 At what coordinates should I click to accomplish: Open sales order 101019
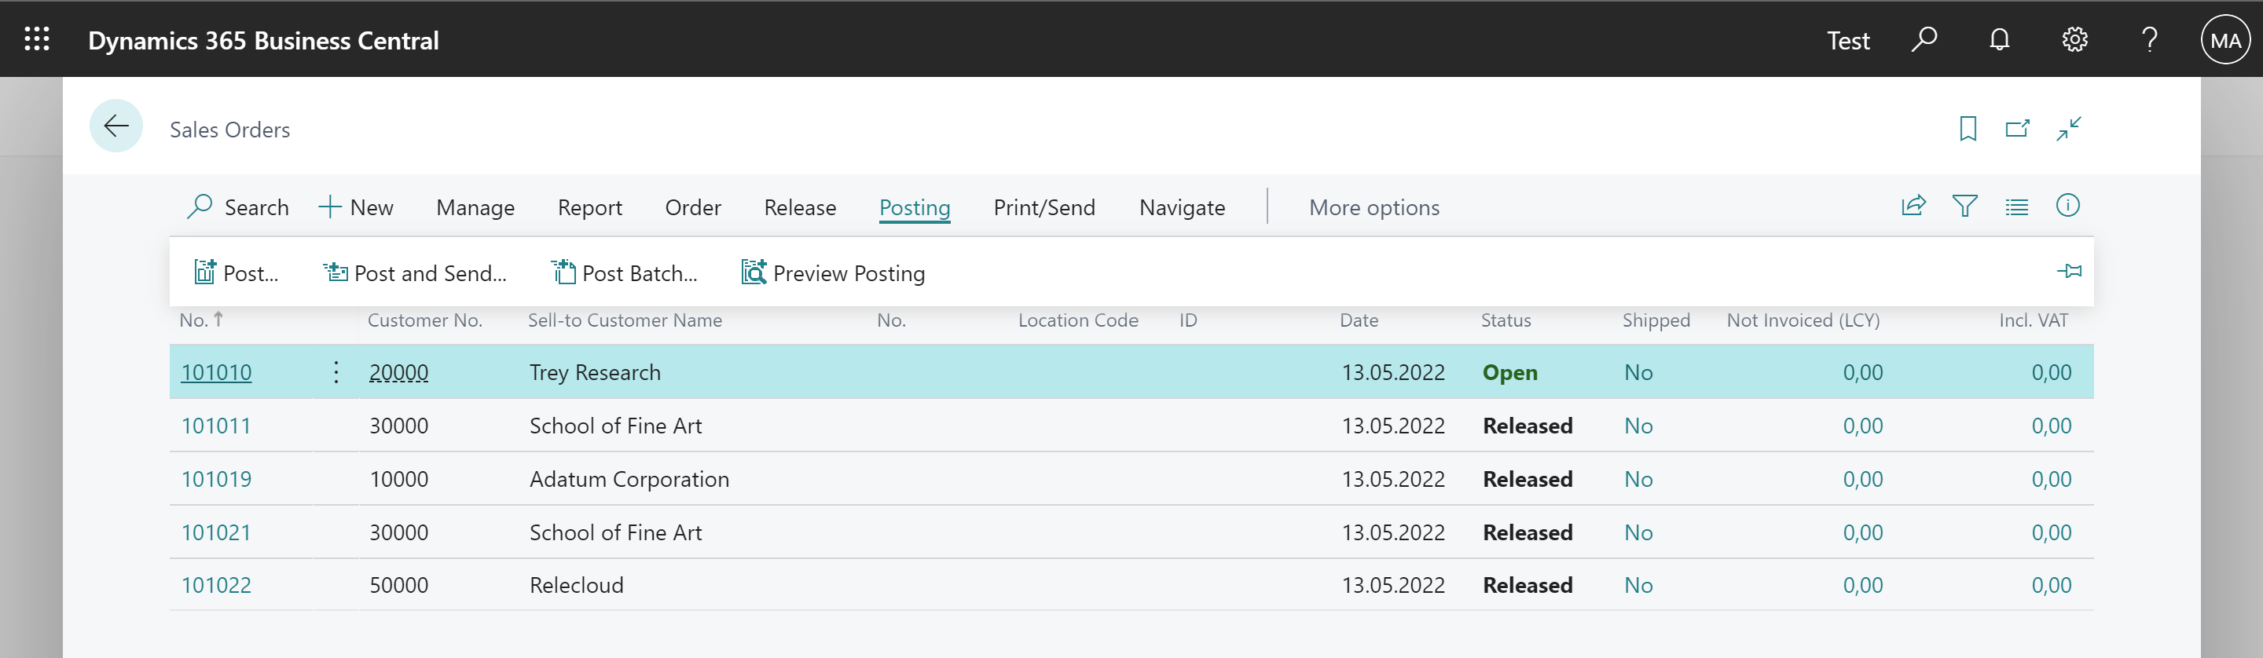click(216, 479)
